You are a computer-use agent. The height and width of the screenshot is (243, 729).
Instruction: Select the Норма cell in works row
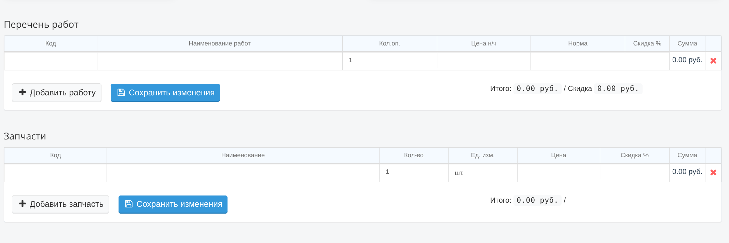coord(578,61)
